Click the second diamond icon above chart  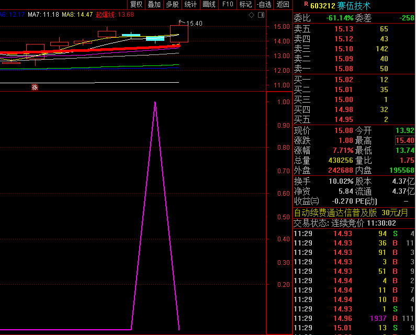click(x=260, y=16)
